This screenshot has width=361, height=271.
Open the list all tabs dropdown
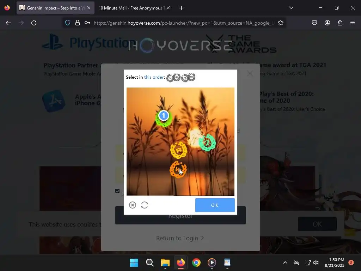tap(291, 8)
